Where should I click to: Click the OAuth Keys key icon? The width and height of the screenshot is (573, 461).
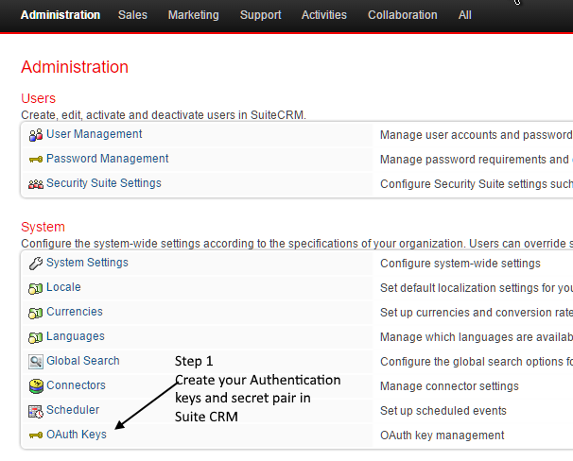click(x=35, y=435)
